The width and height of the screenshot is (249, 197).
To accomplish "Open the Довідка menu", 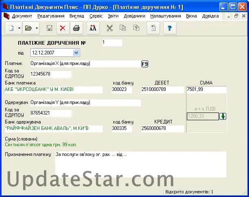I will [210, 16].
